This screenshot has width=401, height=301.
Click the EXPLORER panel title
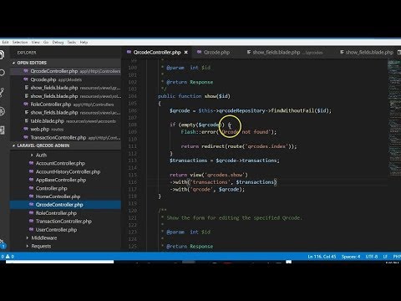(27, 53)
